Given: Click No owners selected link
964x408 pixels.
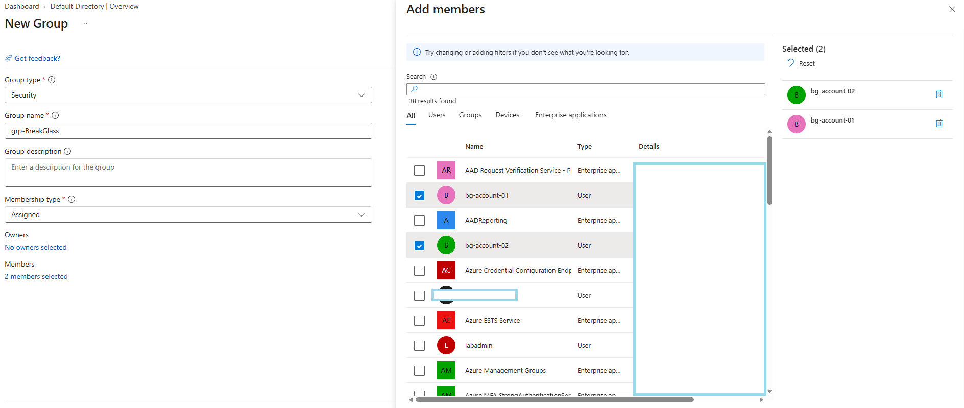Looking at the screenshot, I should pos(36,247).
